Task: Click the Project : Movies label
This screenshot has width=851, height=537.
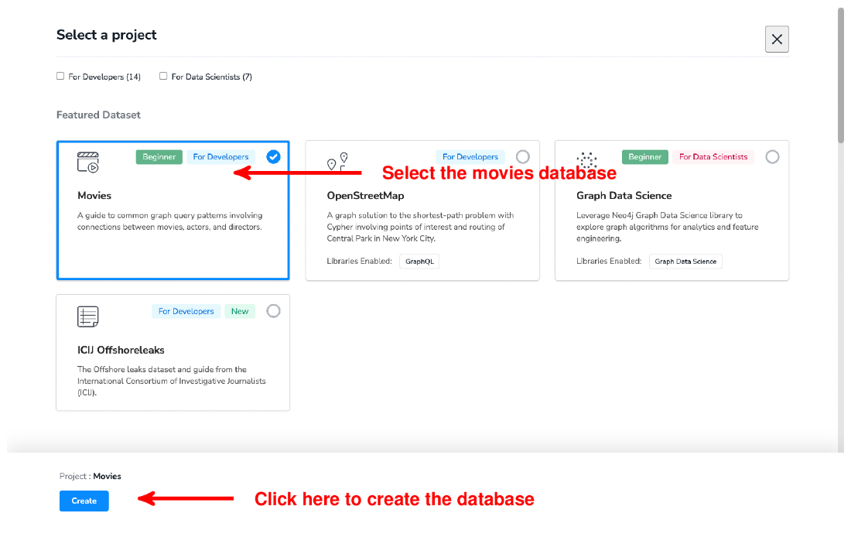Action: pyautogui.click(x=90, y=476)
